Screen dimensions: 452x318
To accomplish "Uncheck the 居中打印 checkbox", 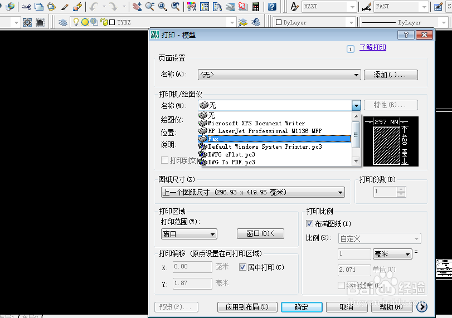I will 242,267.
